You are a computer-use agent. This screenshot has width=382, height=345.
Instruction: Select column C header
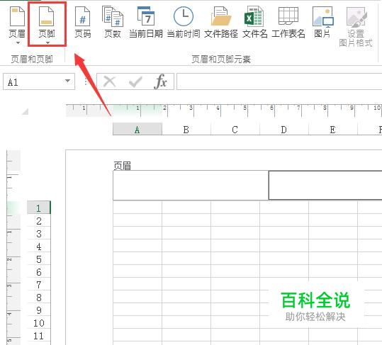point(235,129)
